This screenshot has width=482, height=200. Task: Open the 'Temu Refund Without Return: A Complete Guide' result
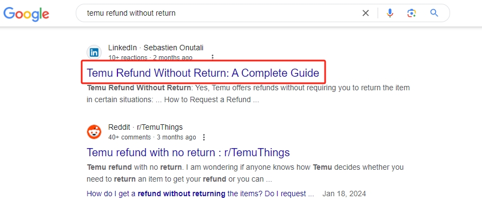[x=203, y=73]
